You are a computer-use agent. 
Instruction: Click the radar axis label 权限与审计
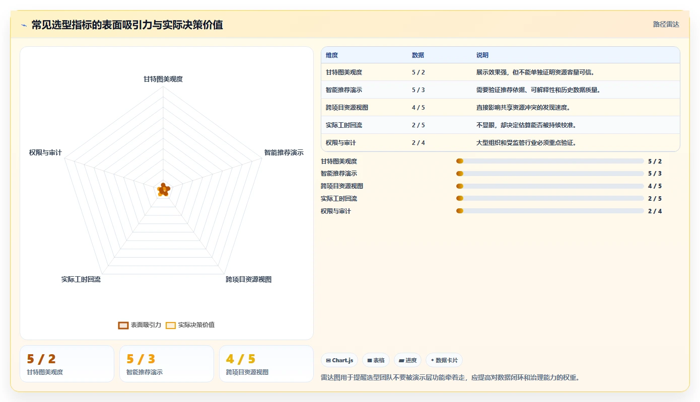[45, 152]
